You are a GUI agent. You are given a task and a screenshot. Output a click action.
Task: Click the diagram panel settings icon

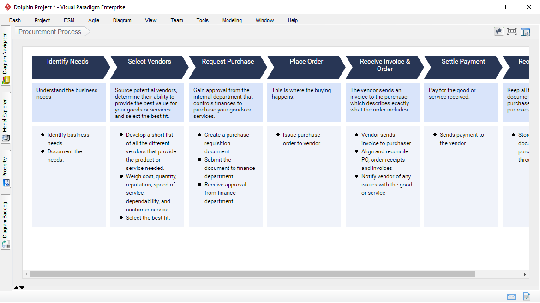(x=525, y=32)
